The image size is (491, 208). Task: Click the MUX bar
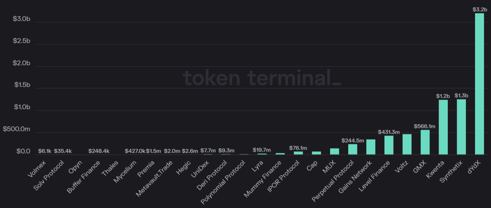(334, 151)
